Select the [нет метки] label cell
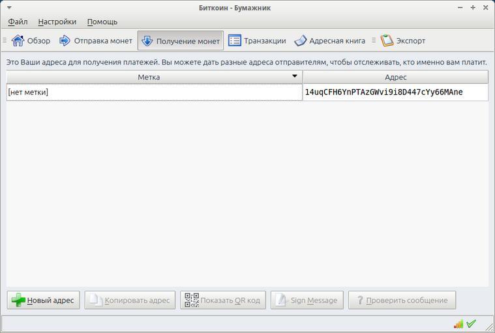Screen dimensions: 495x333 (154, 92)
